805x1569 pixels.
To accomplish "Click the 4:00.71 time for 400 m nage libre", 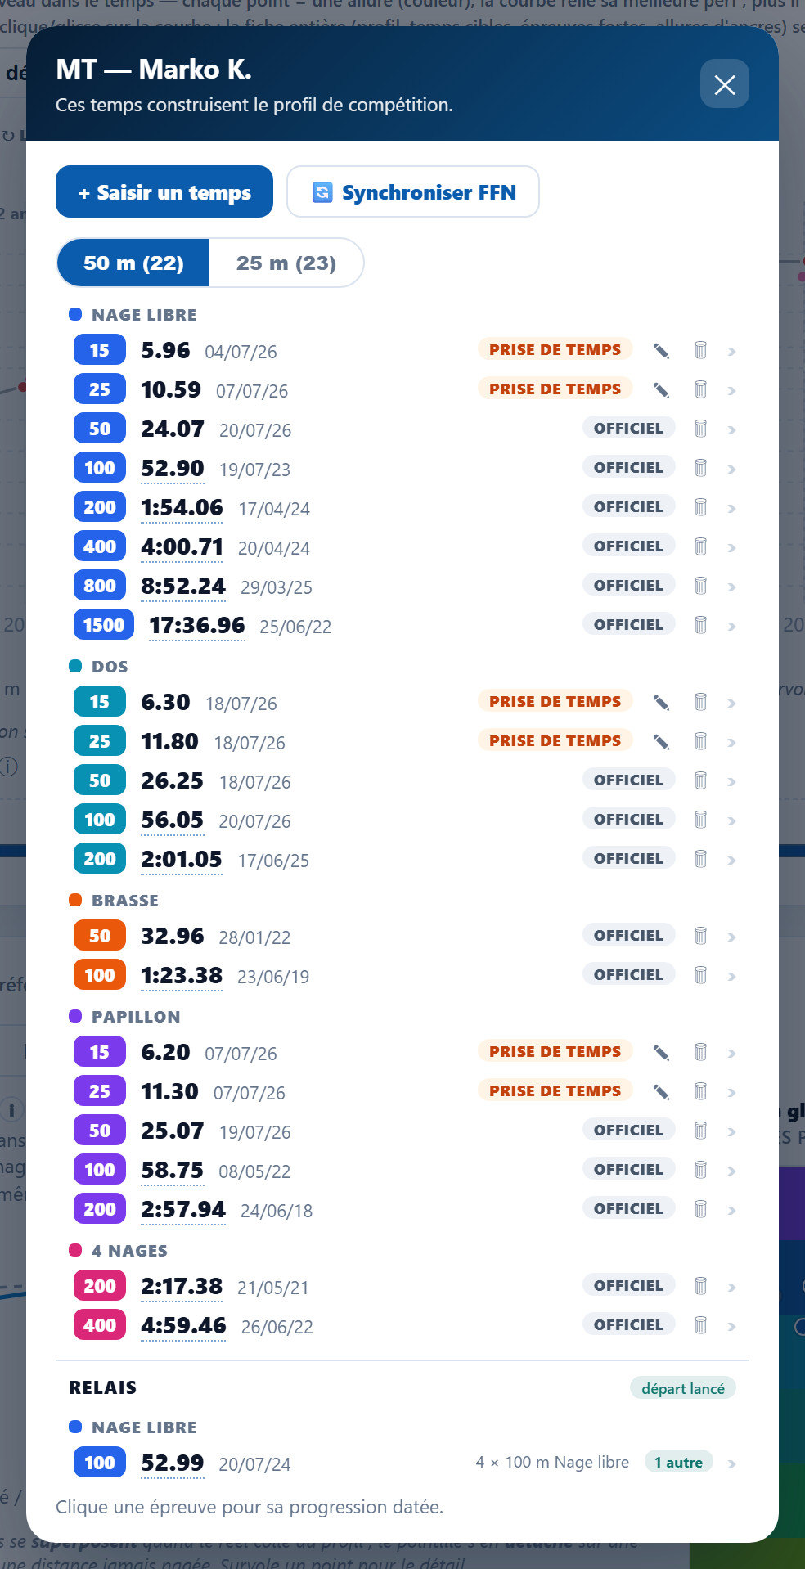I will click(182, 546).
